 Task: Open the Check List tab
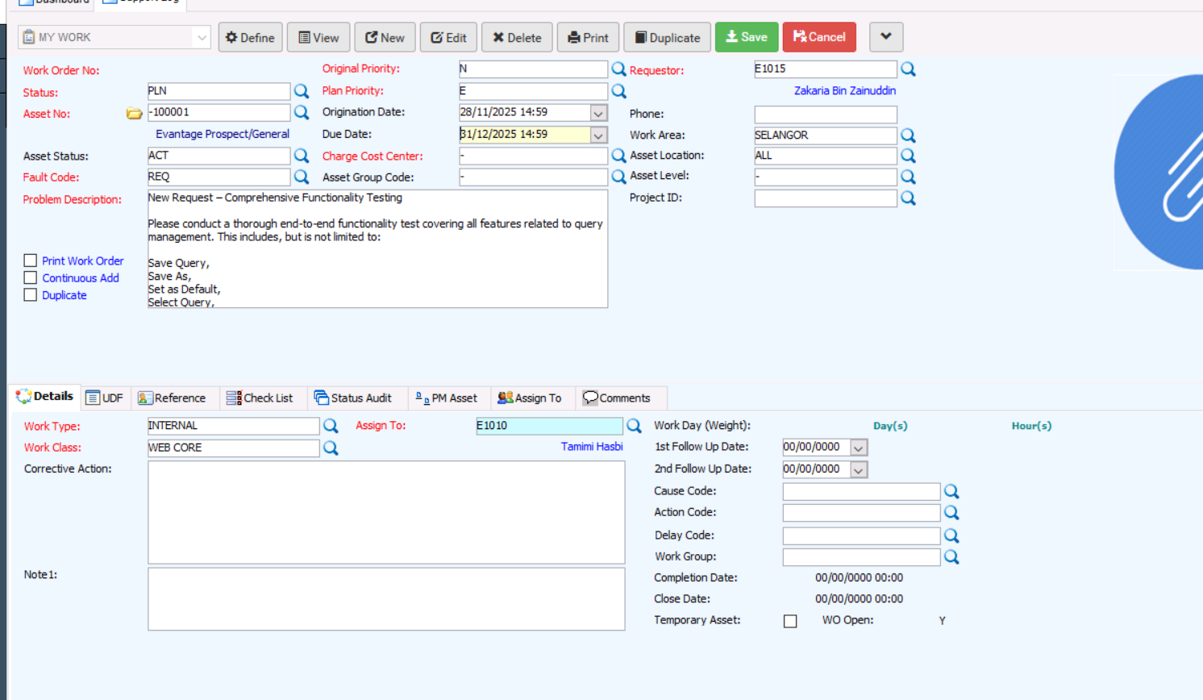pyautogui.click(x=260, y=398)
